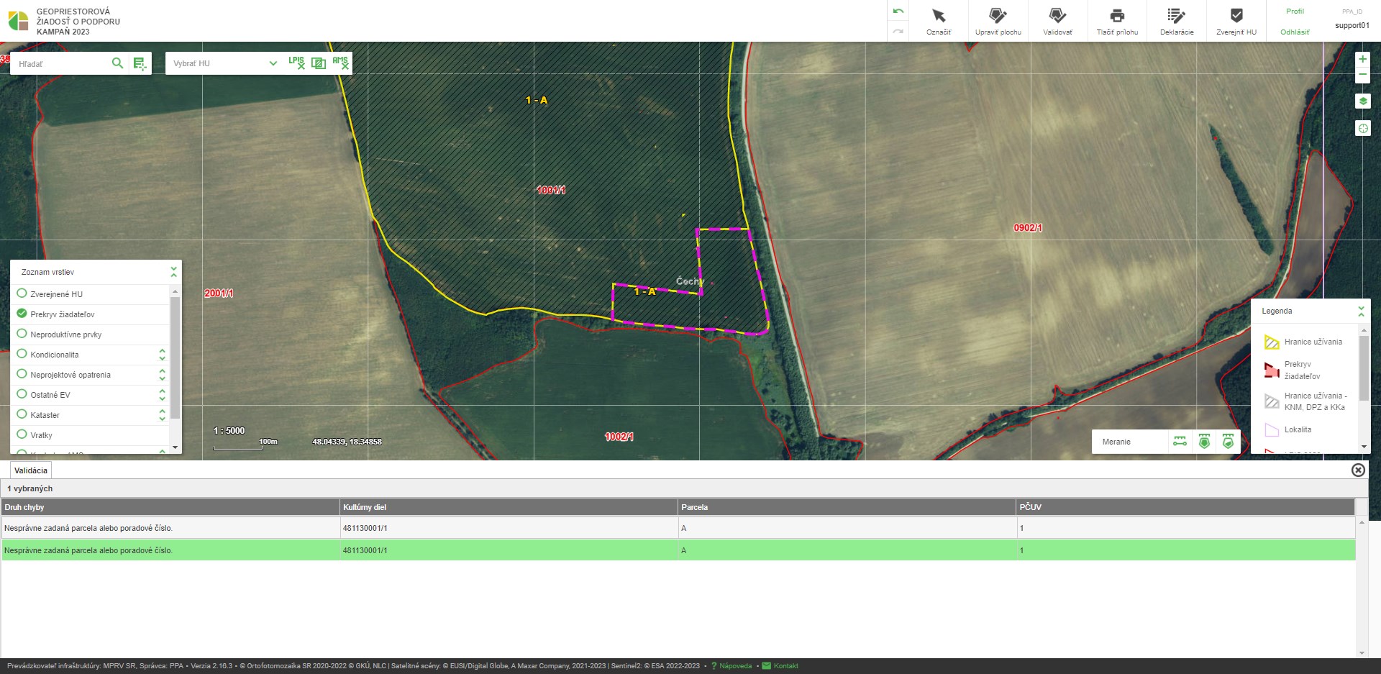
Task: Enable the Zverejnené HU layer
Action: 22,293
